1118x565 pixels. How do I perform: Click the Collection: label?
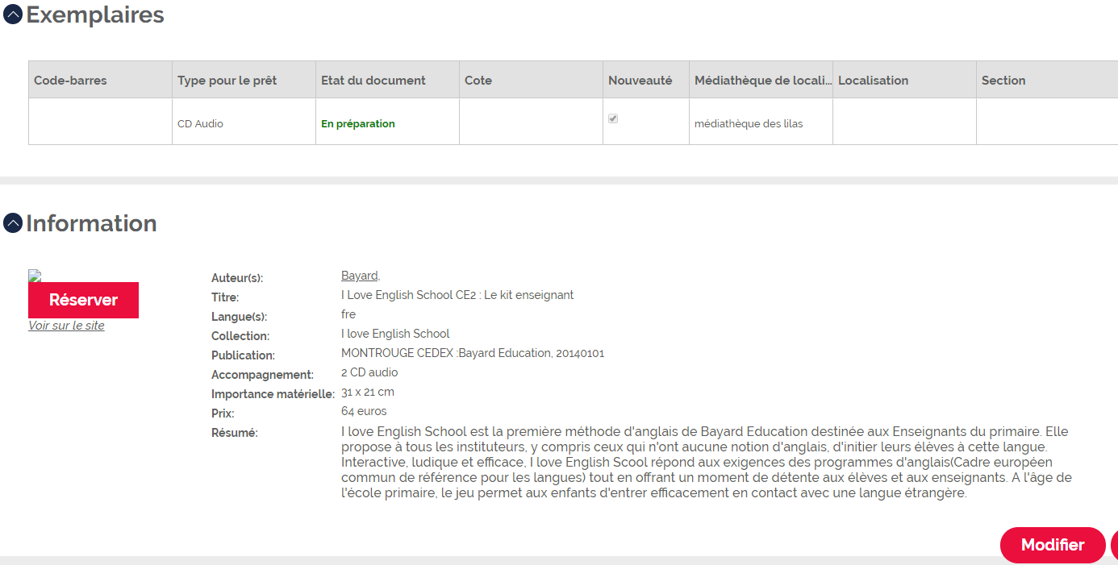coord(240,336)
